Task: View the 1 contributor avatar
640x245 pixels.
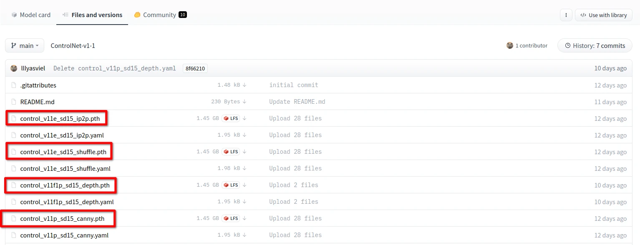Action: point(510,45)
